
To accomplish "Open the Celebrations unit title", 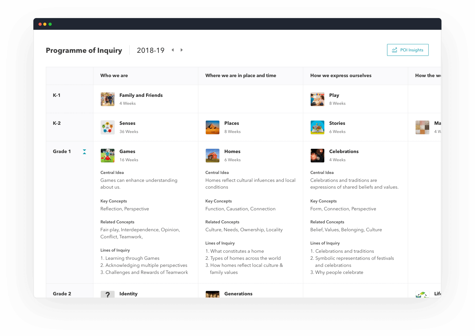I will tap(344, 151).
